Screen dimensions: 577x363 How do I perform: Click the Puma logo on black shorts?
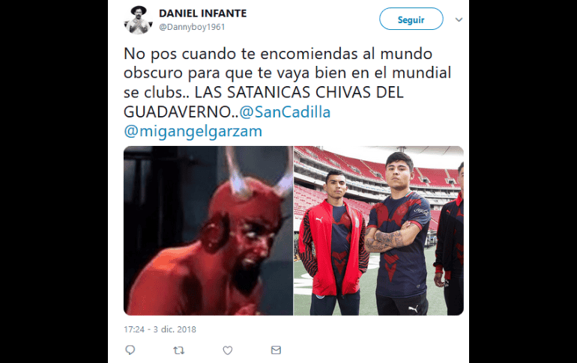coord(413,309)
